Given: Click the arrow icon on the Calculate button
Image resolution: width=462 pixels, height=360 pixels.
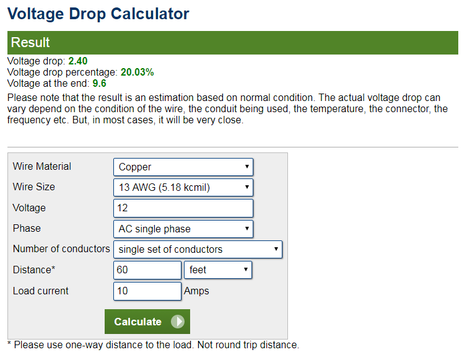Looking at the screenshot, I should [x=178, y=322].
